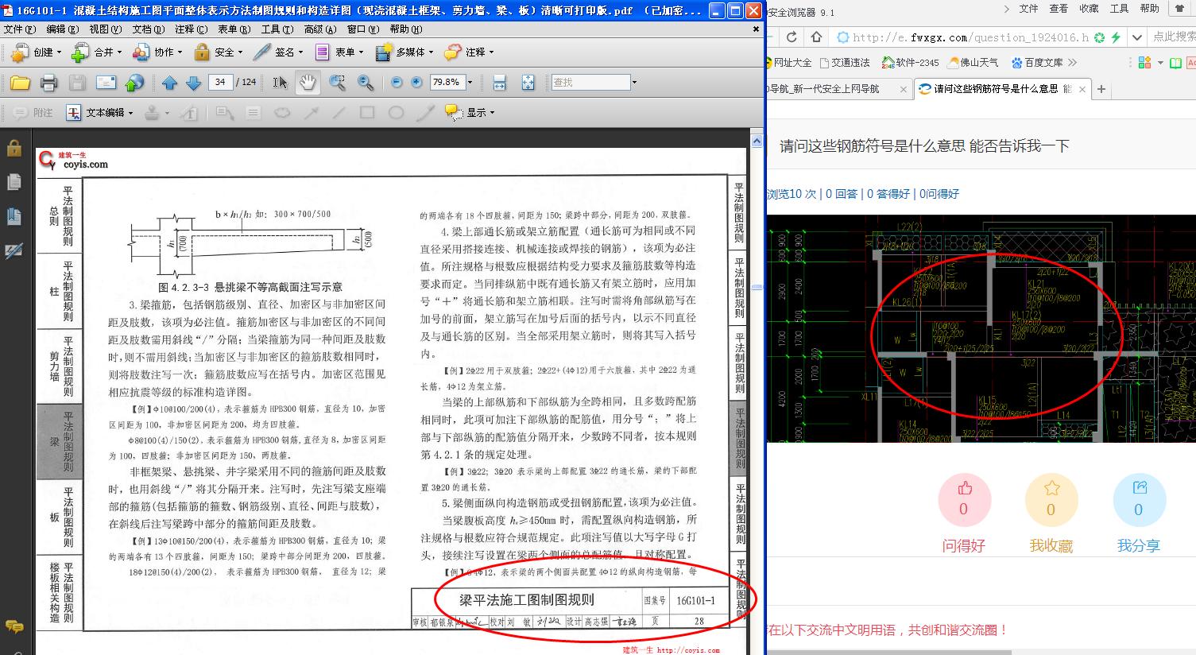Zoom in with the plus button
This screenshot has height=655, width=1196.
tap(416, 82)
